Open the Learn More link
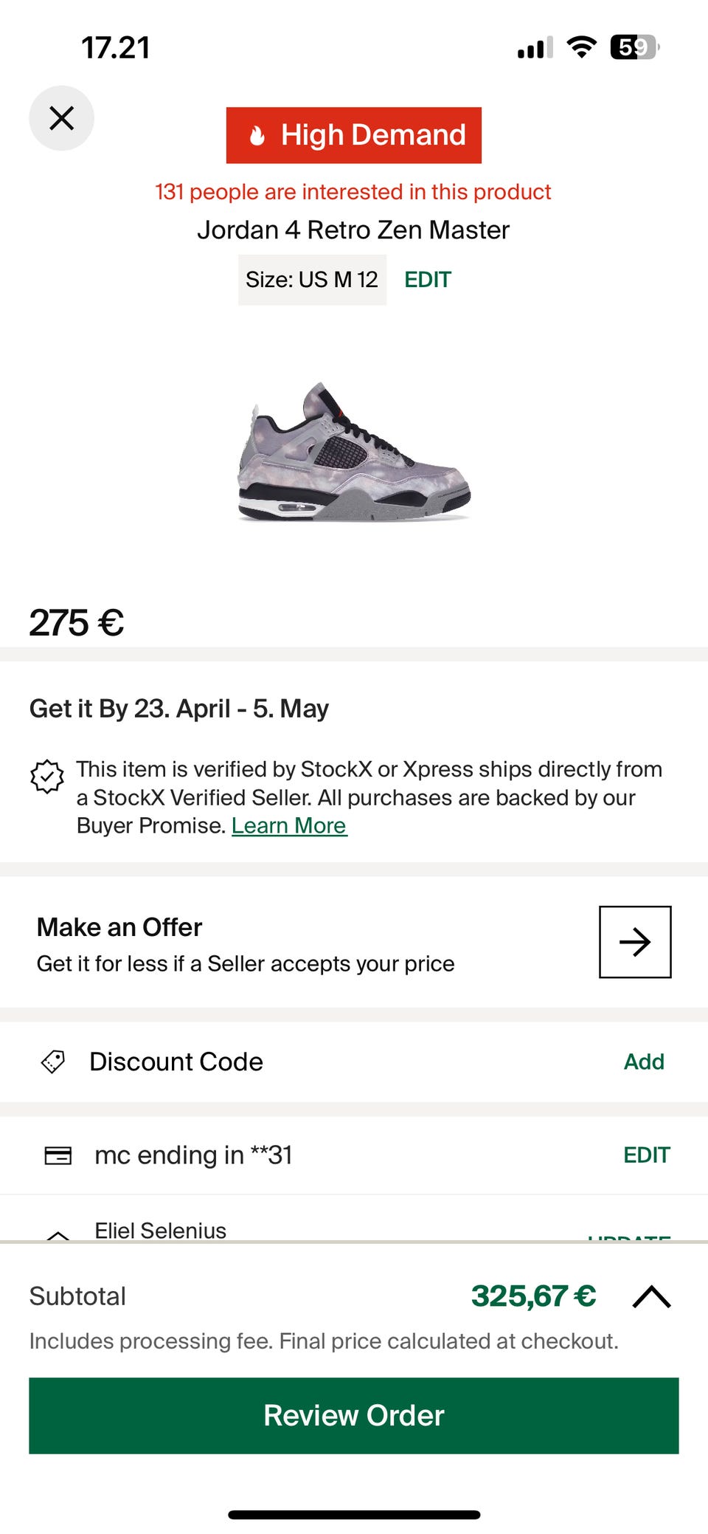The image size is (708, 1534). click(x=289, y=825)
